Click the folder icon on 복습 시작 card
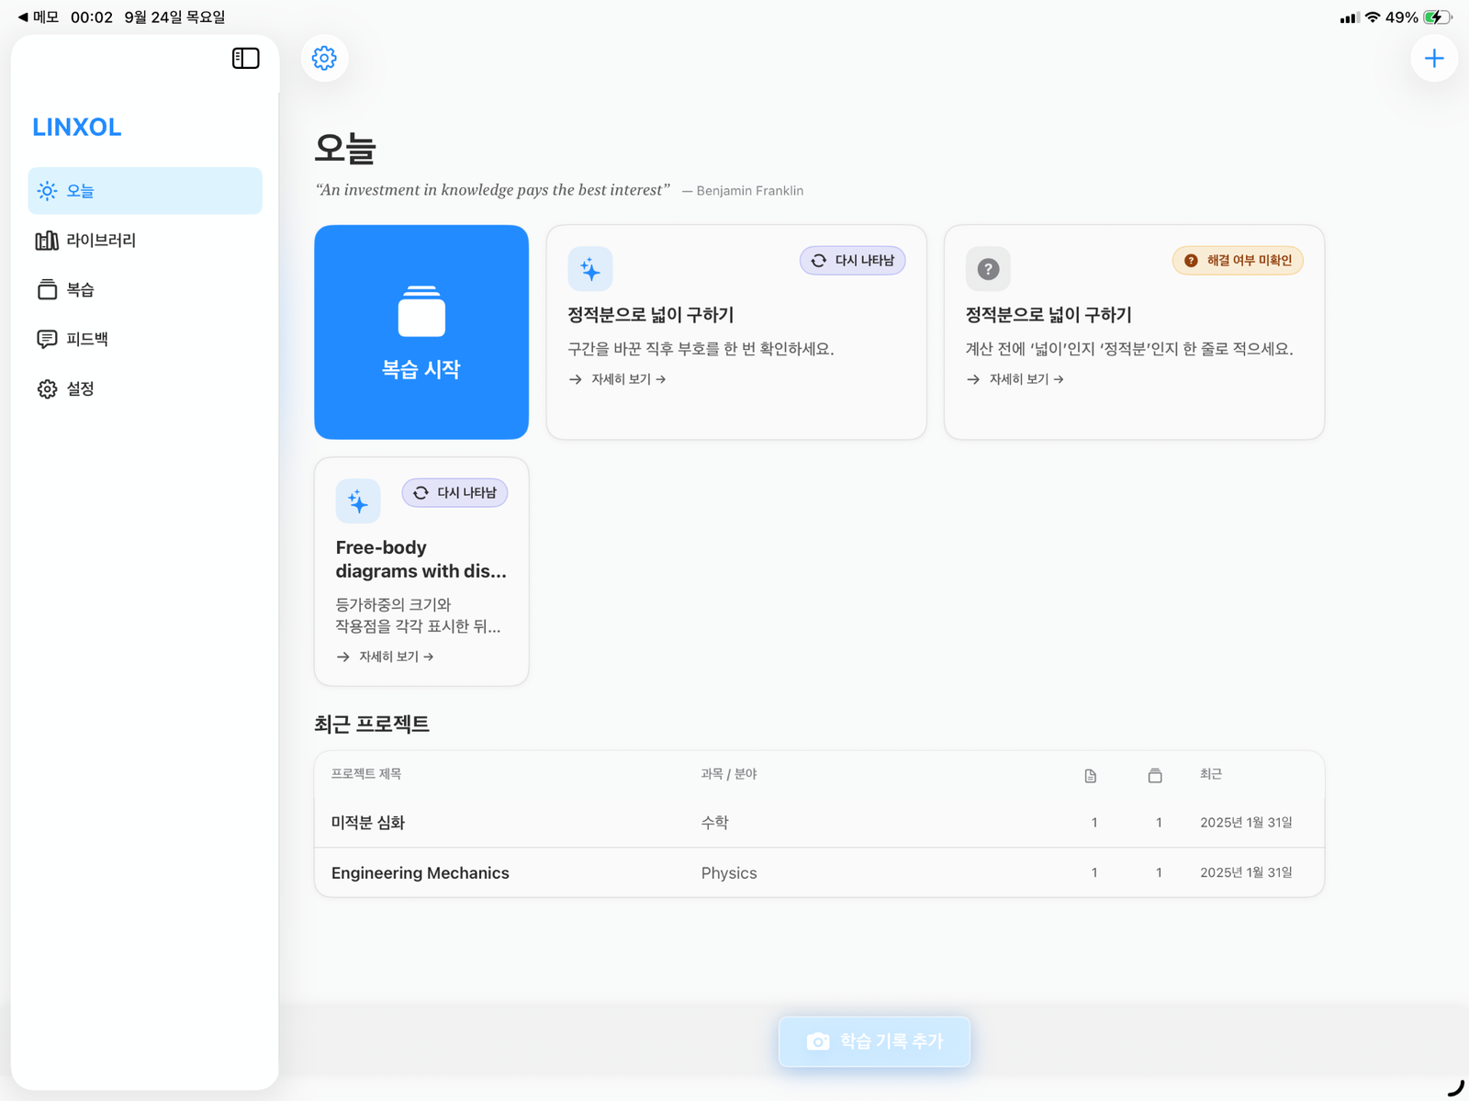1469x1101 pixels. 421,311
